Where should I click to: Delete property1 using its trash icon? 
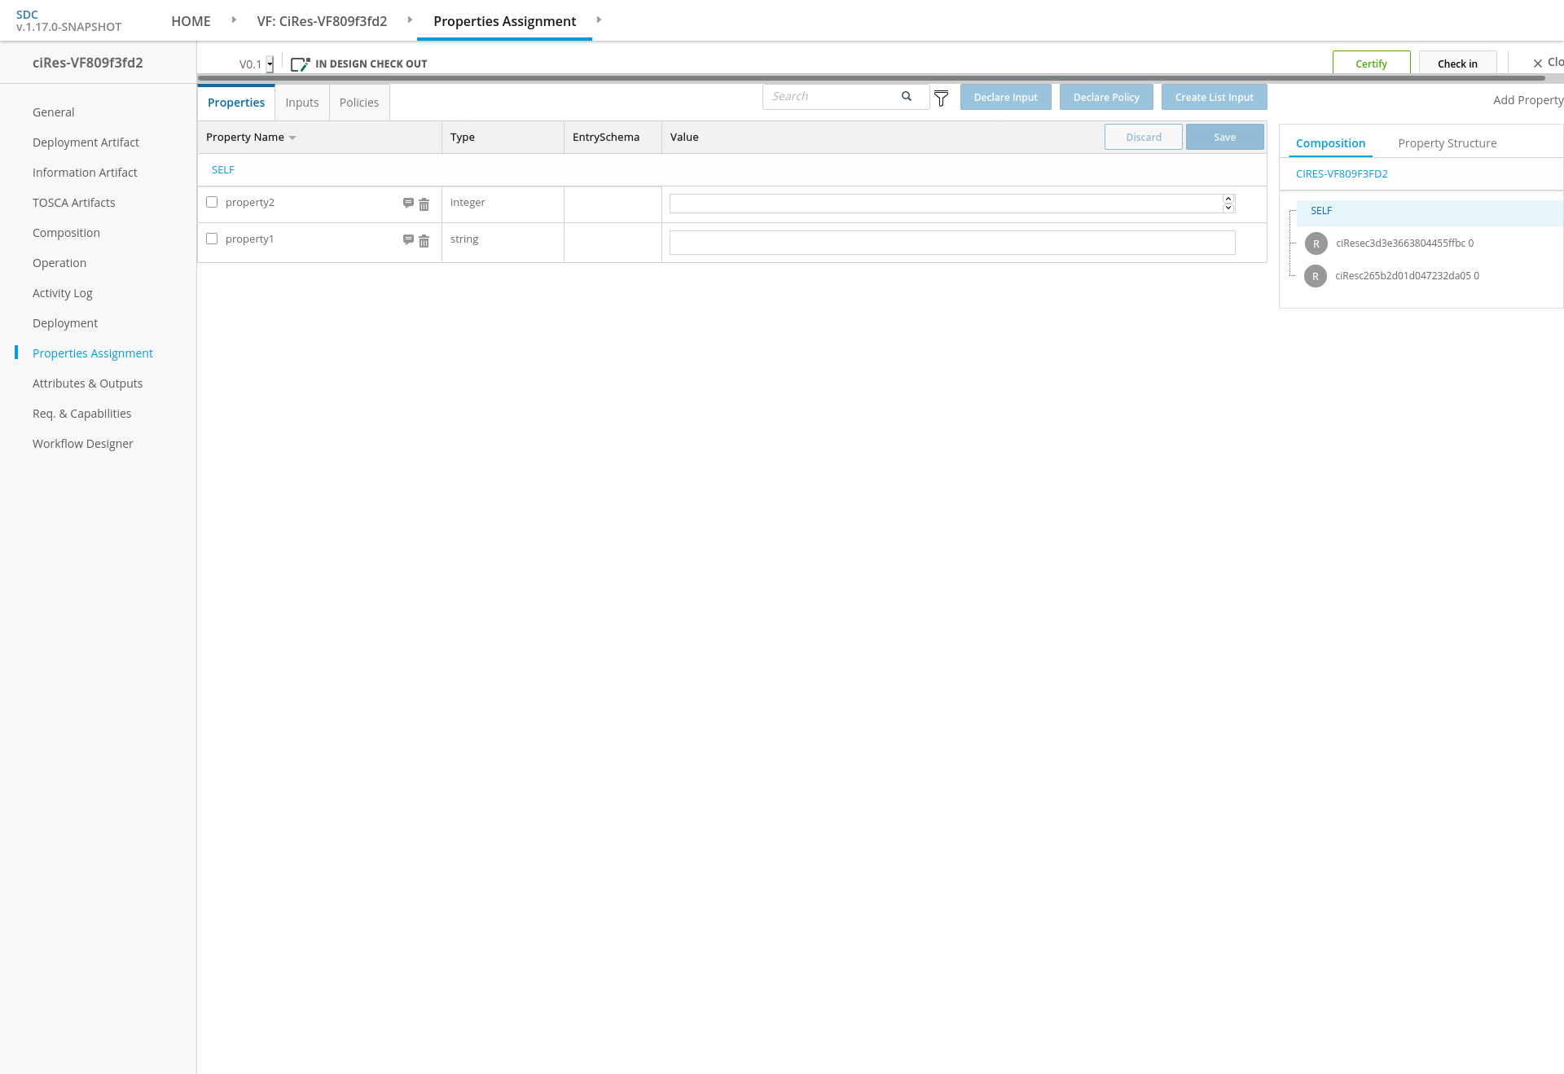(x=424, y=241)
